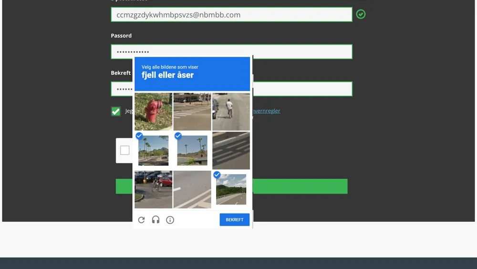
Task: Click the tile showing a walking pedestrian
Action: click(231, 112)
